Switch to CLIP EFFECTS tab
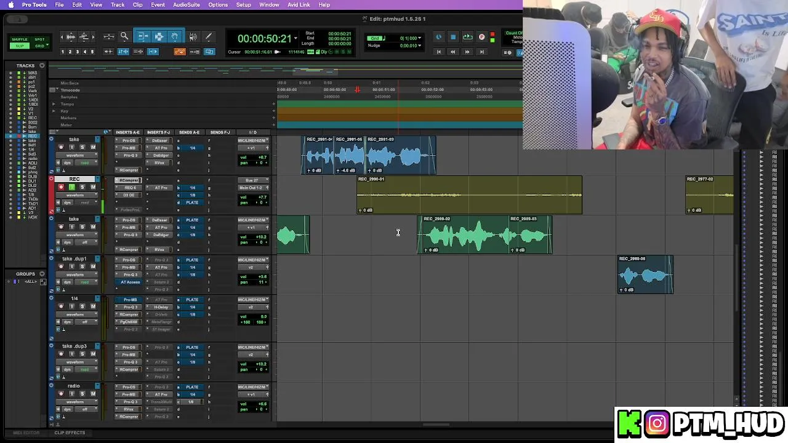The height and width of the screenshot is (443, 788). coord(70,433)
